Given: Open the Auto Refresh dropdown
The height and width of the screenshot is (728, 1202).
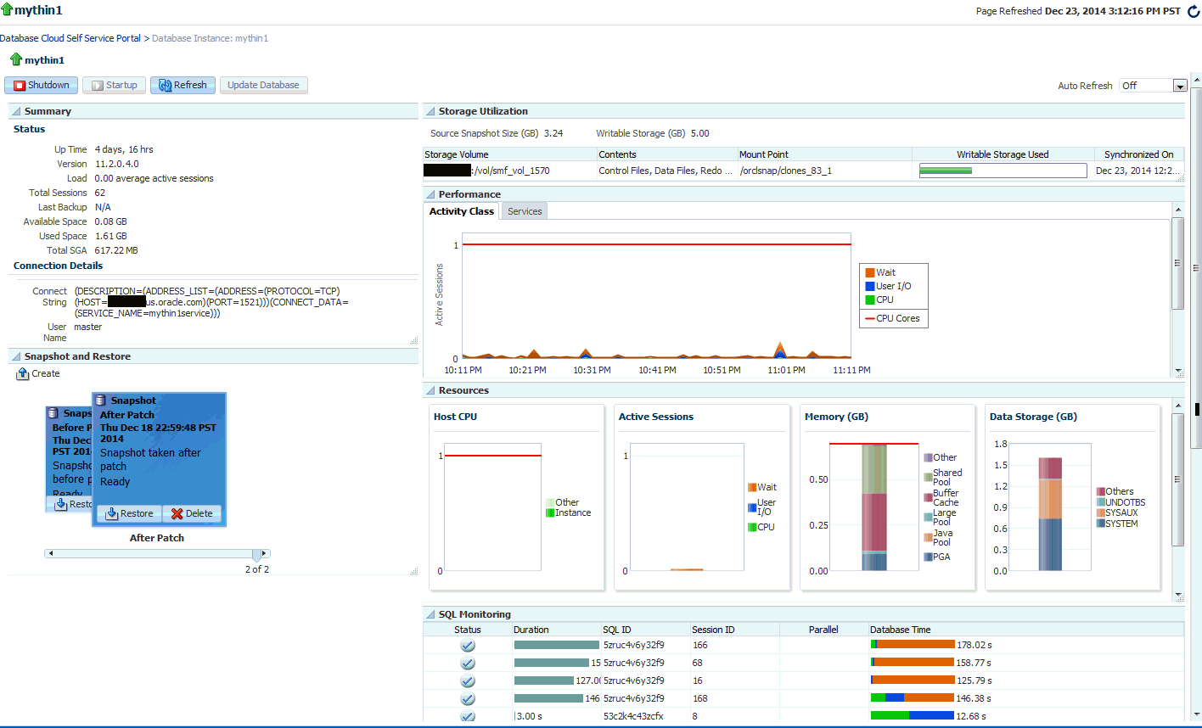Looking at the screenshot, I should (1179, 86).
